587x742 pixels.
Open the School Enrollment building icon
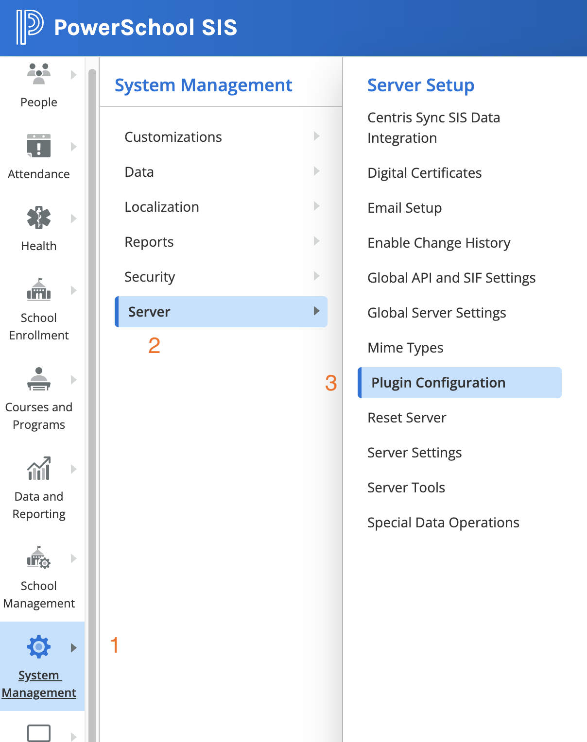39,289
